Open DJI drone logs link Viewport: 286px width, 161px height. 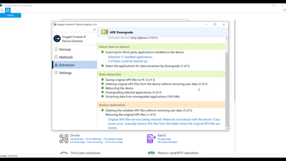point(77,139)
